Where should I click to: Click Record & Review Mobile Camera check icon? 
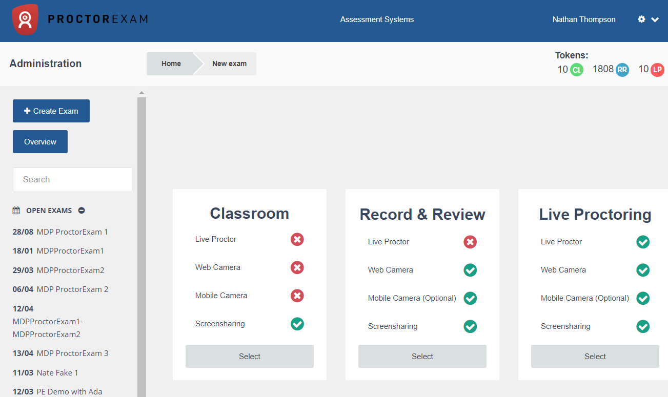[x=470, y=298]
